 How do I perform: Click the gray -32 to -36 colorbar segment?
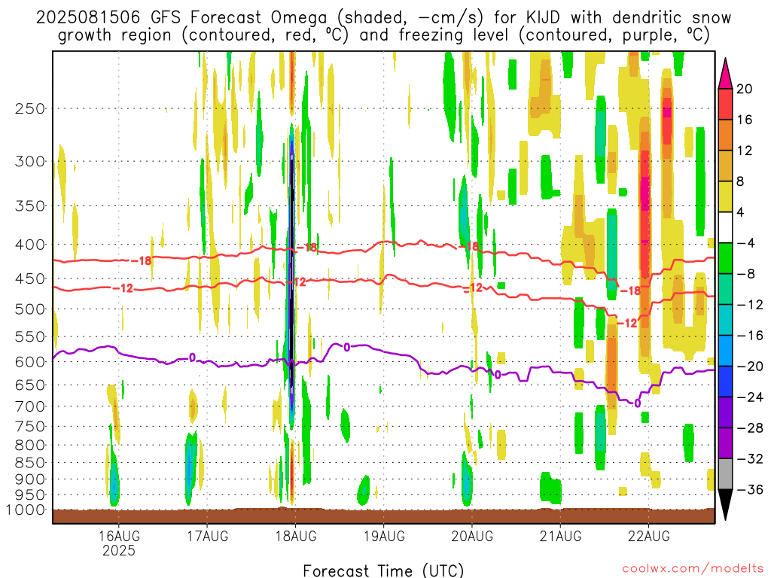tap(725, 474)
